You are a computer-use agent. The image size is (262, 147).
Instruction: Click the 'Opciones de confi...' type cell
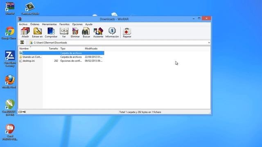[71, 61]
